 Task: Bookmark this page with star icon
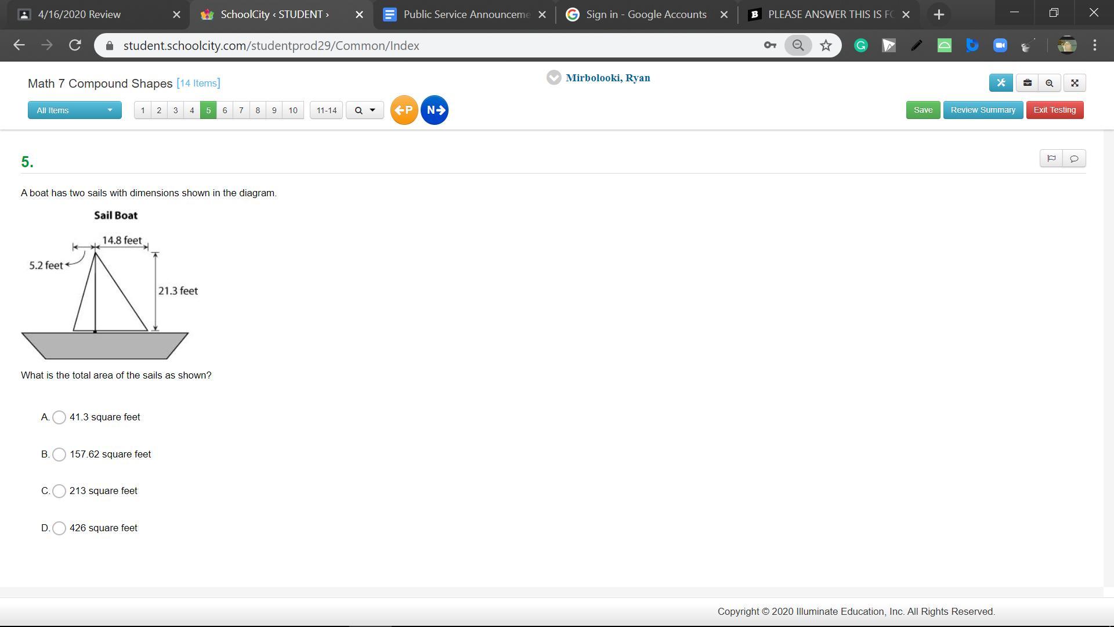(826, 45)
